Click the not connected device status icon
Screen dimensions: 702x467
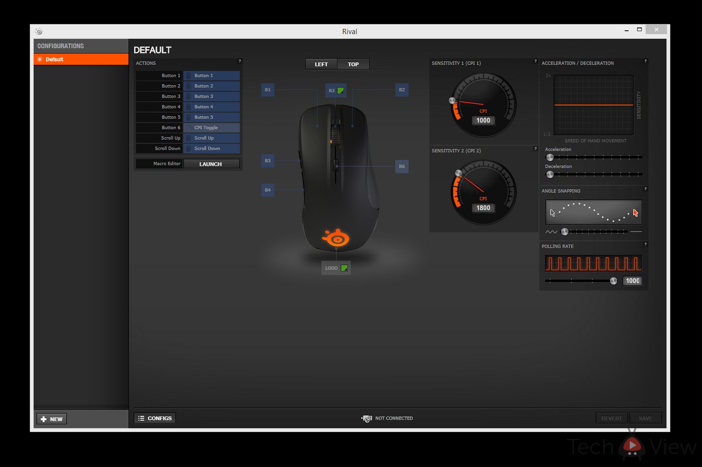[x=367, y=418]
